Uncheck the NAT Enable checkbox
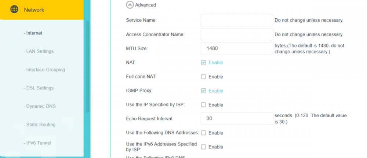 203,63
